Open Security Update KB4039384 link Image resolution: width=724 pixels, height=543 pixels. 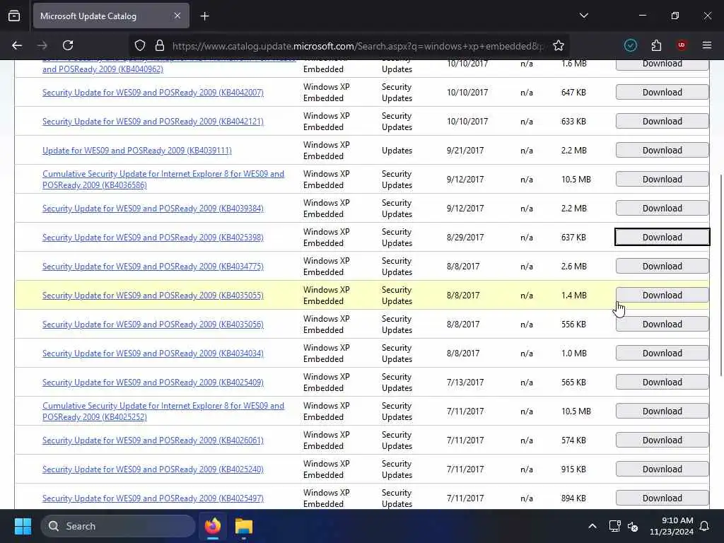[x=153, y=209]
